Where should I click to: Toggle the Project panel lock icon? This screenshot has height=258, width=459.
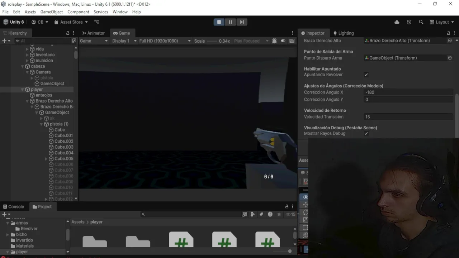287,207
